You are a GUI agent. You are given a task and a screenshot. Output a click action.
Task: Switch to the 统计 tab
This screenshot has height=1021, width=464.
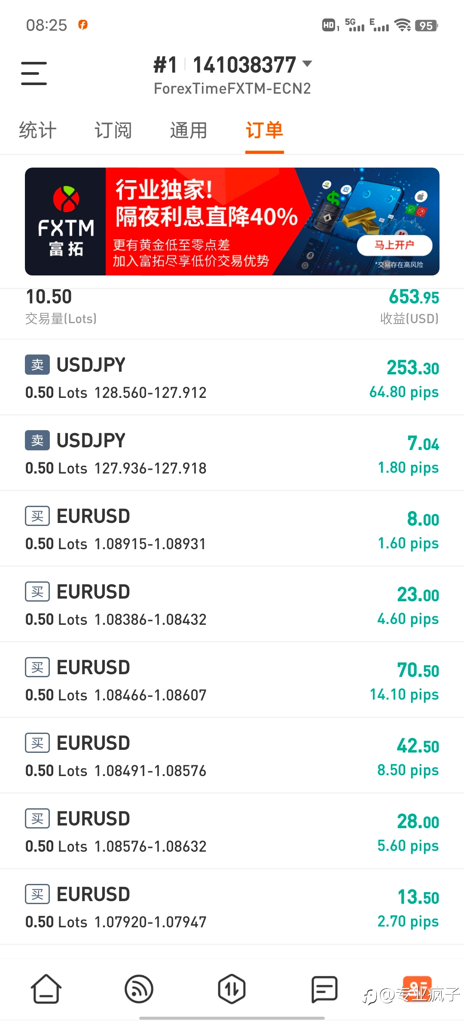[x=38, y=130]
